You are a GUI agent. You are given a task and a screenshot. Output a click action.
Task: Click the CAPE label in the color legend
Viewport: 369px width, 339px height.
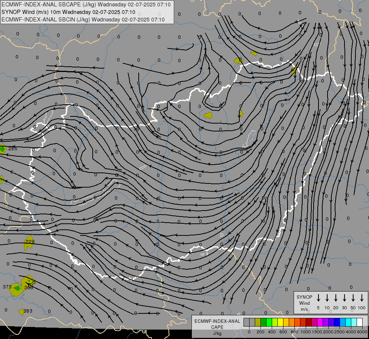(217, 327)
